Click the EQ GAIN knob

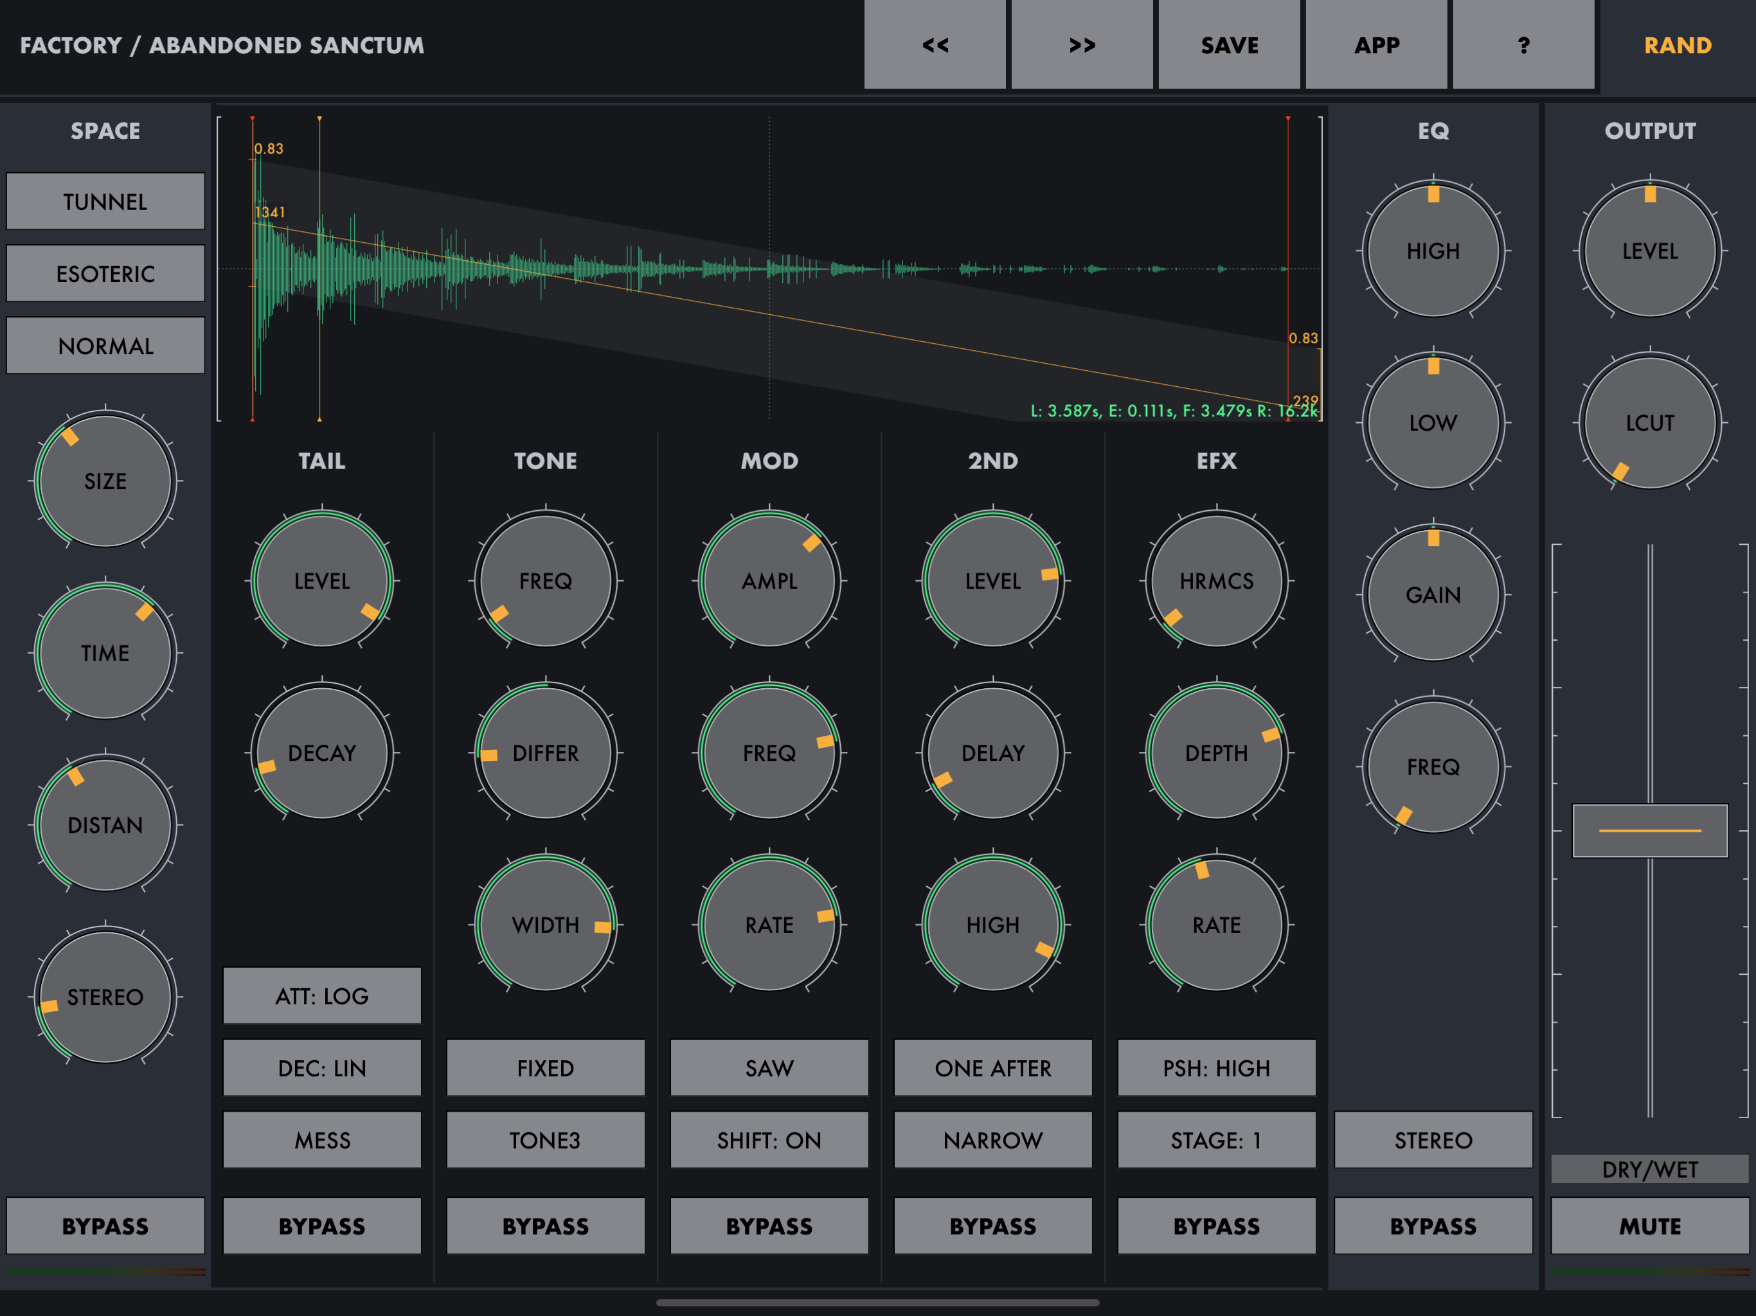coord(1433,594)
